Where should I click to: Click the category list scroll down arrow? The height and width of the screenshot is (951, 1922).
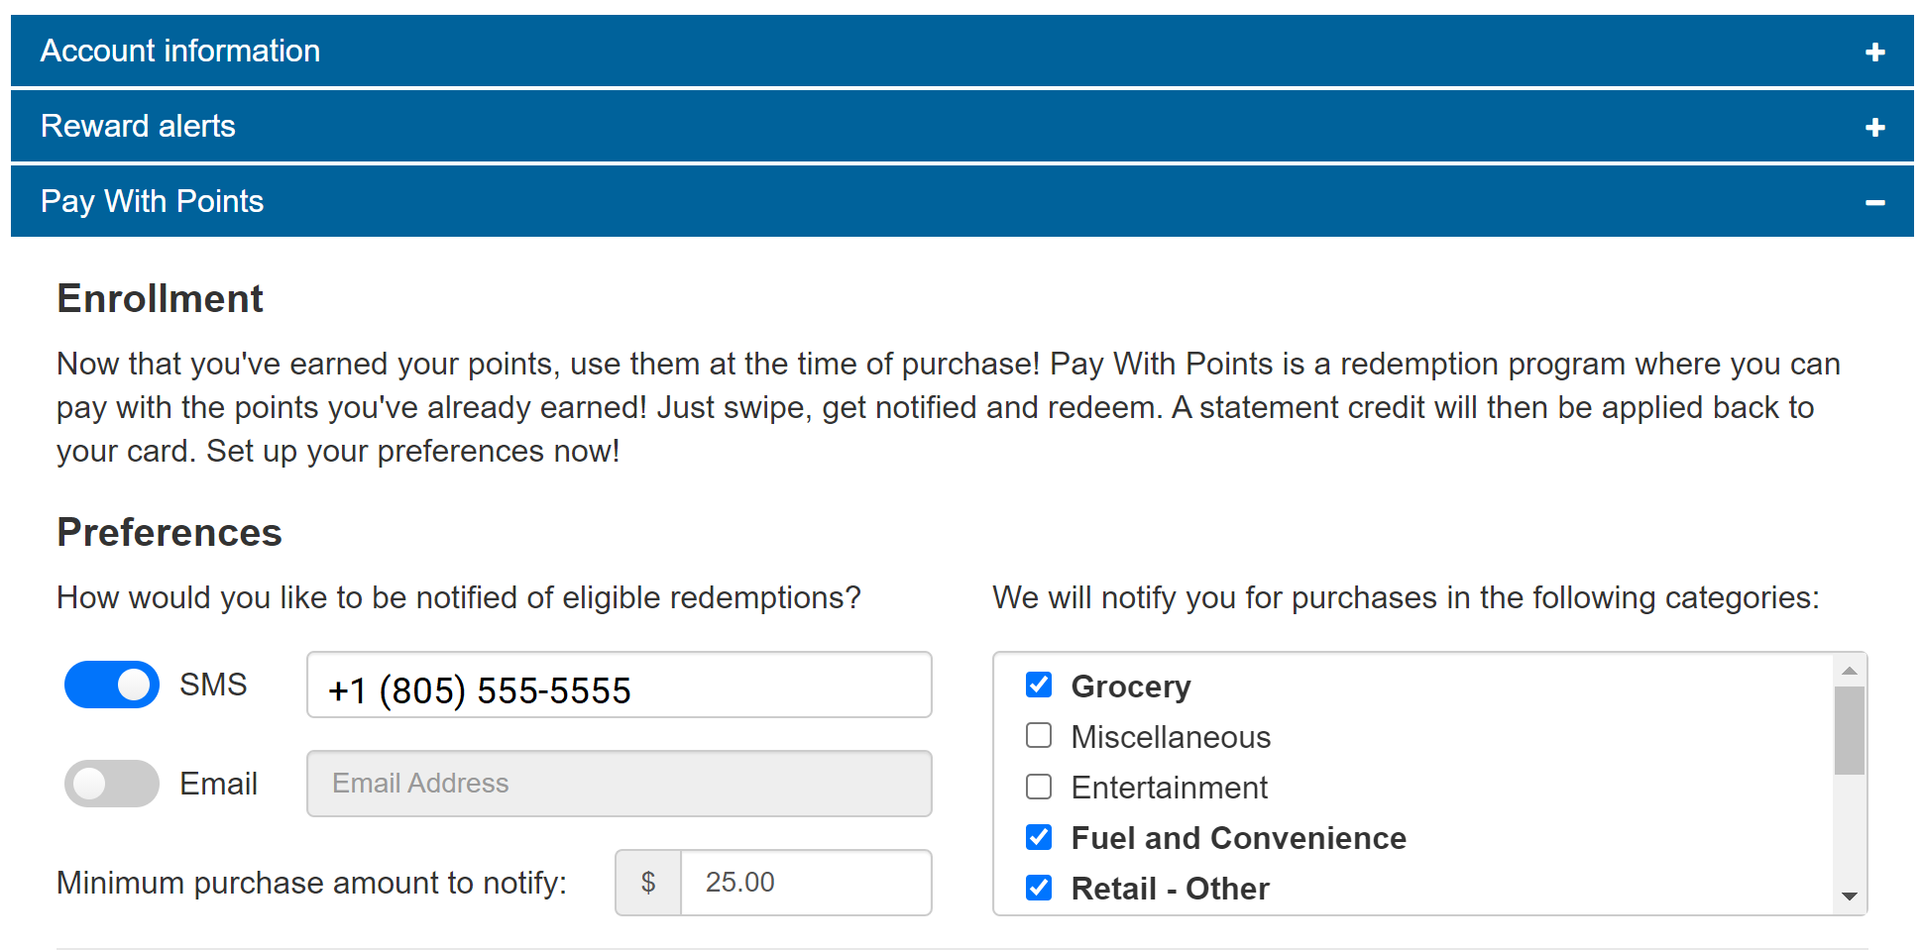pos(1849,897)
